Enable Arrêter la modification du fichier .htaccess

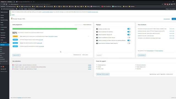(x=129, y=38)
